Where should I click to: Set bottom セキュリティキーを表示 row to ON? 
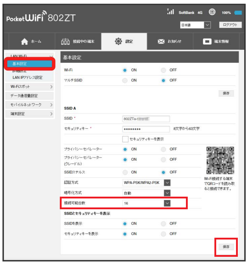125,234
